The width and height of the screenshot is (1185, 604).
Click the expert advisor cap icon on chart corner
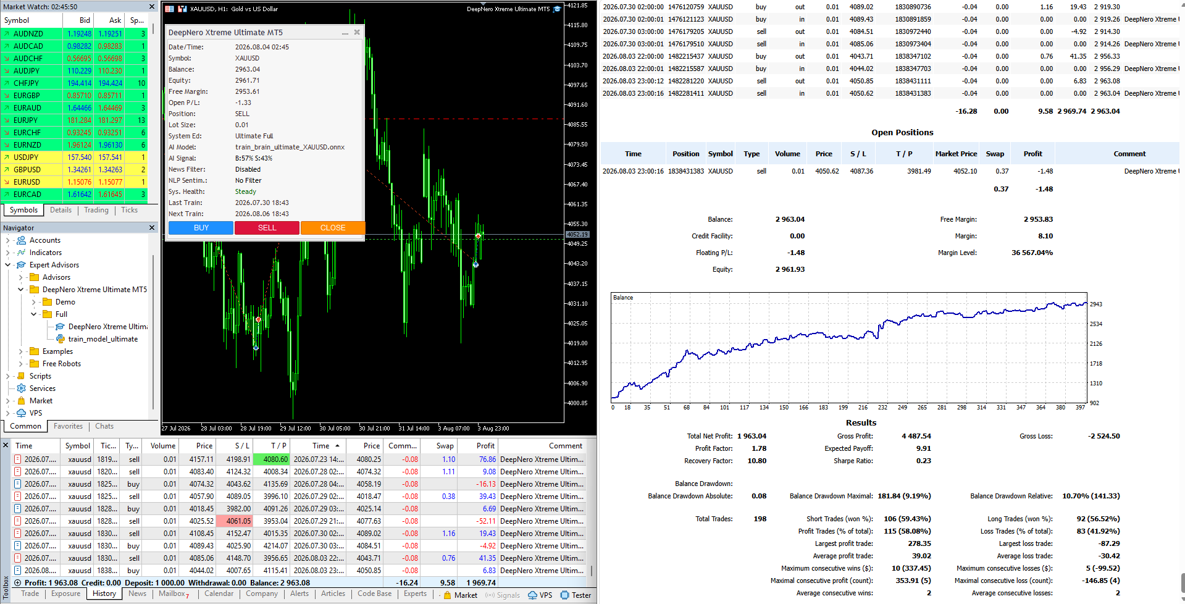[557, 9]
